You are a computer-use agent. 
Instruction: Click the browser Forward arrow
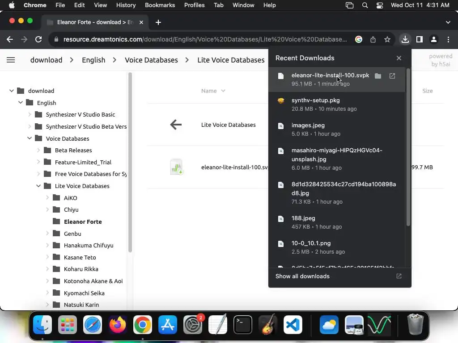(24, 39)
